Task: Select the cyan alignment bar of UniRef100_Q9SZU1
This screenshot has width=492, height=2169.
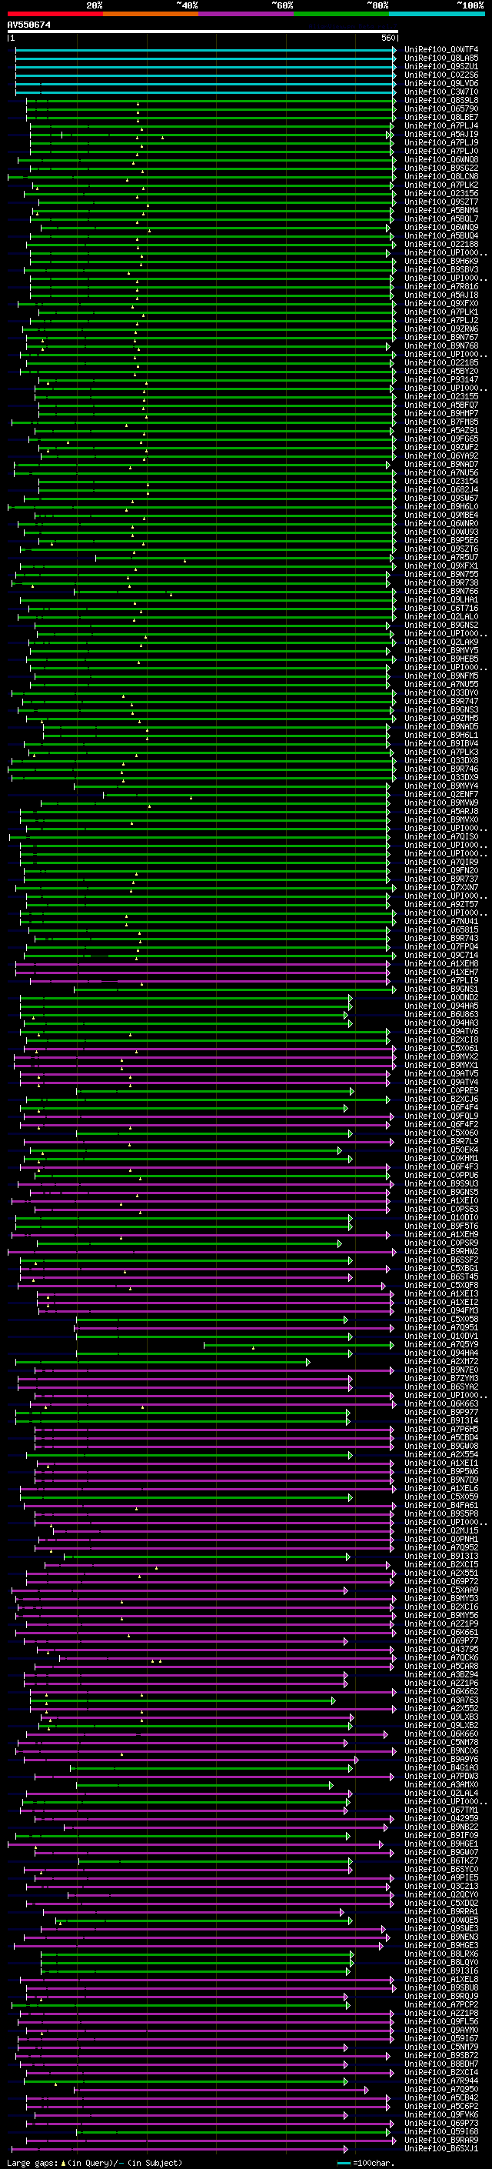Action: tap(205, 66)
